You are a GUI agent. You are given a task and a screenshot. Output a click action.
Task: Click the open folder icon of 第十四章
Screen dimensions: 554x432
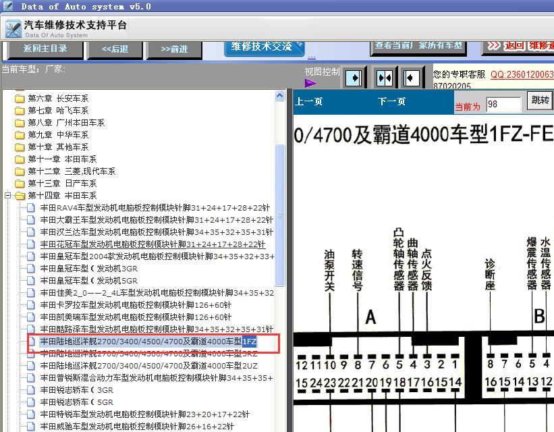(20, 196)
